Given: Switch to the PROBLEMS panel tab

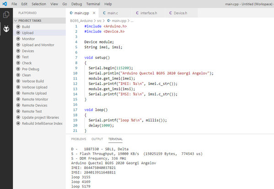Looking at the screenshot, I should (x=79, y=139).
